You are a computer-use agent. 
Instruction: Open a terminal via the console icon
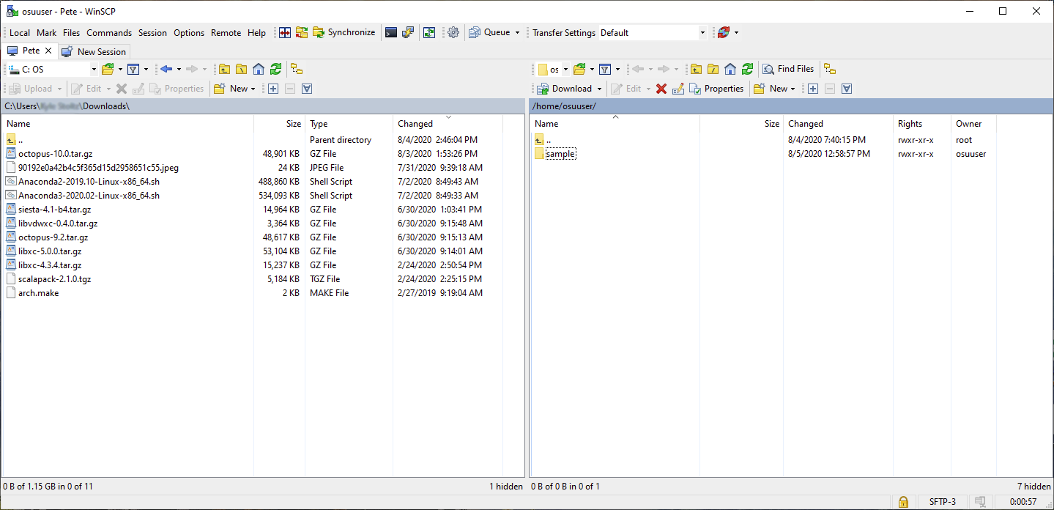[391, 32]
